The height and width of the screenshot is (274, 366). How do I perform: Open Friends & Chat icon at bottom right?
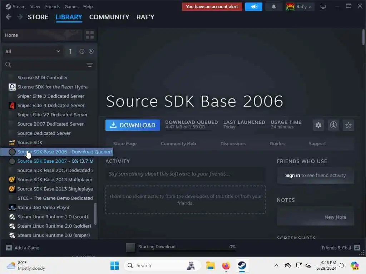(357, 248)
